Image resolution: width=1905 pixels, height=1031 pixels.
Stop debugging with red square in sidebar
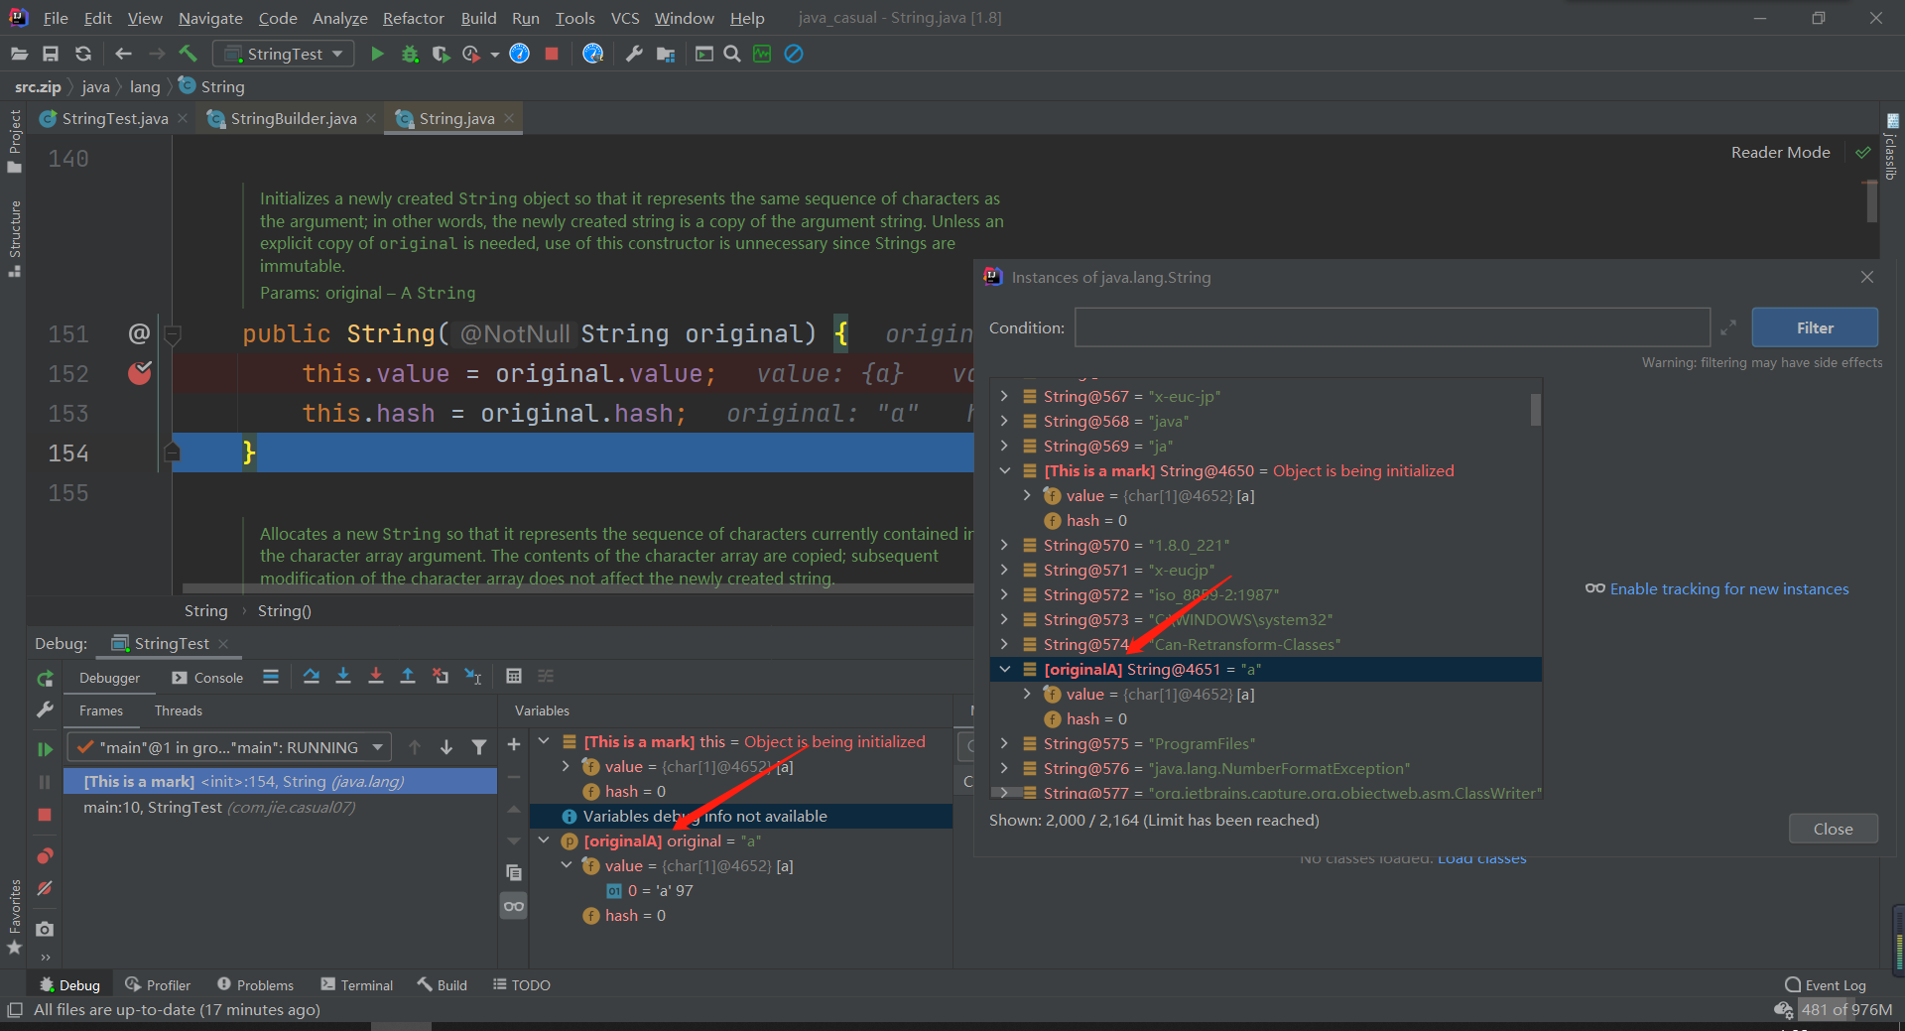coord(45,815)
